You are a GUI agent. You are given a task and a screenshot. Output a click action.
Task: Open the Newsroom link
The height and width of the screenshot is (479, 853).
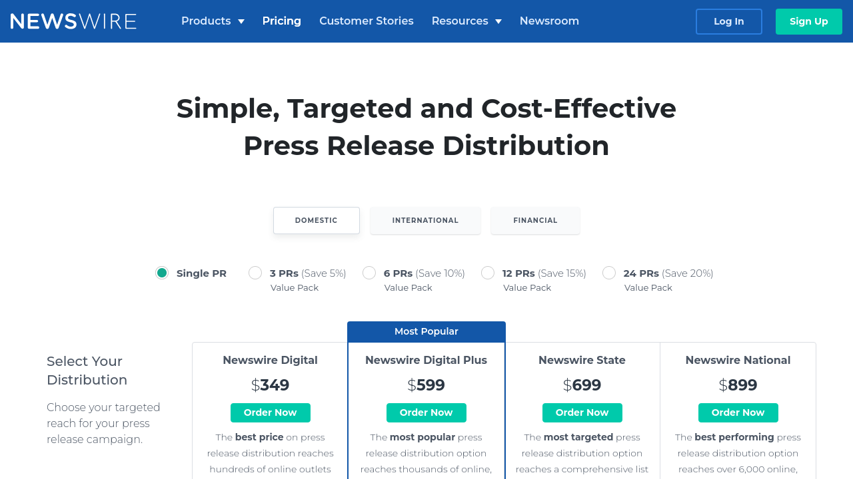[x=549, y=21]
